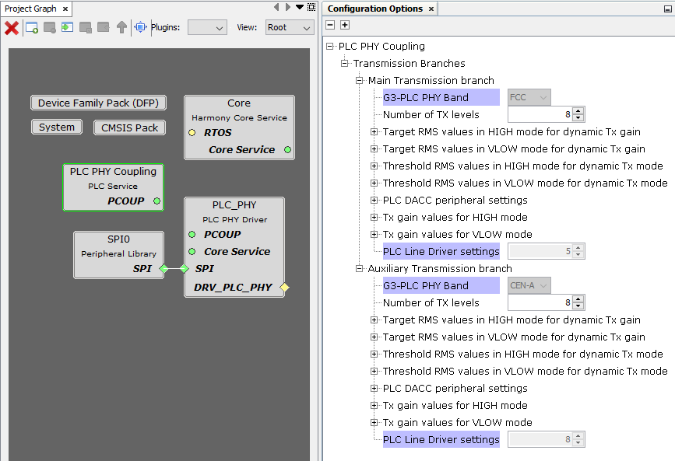675x461 pixels.
Task: Open the Plugins dropdown
Action: (x=207, y=28)
